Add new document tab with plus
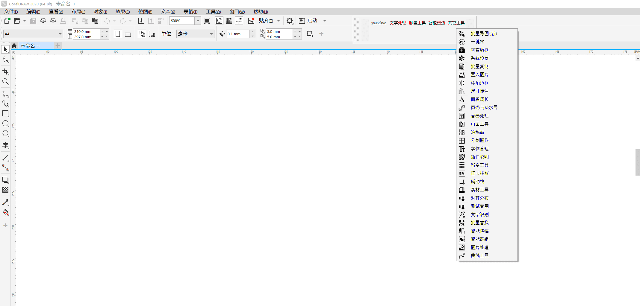This screenshot has height=306, width=640. (x=58, y=45)
